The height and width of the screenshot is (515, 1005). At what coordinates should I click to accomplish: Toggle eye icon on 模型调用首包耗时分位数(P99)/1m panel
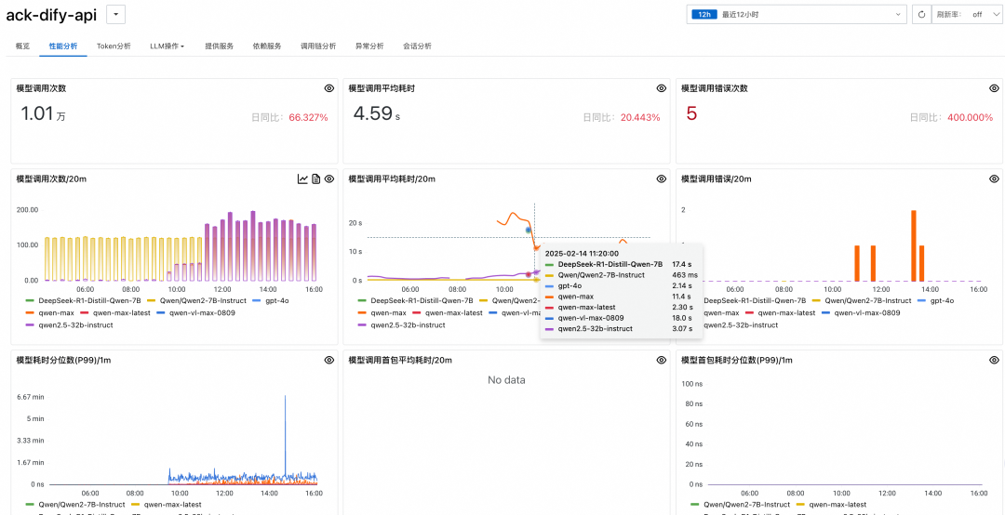point(994,360)
